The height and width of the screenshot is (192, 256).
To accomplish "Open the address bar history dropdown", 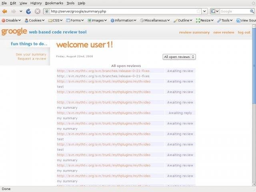I will pos(204,11).
